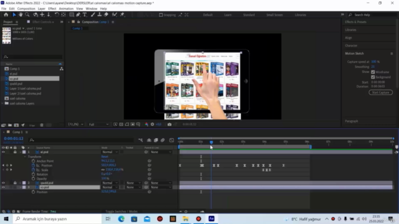The image size is (399, 224).
Task: Select the Rotation tool
Action: [57, 15]
